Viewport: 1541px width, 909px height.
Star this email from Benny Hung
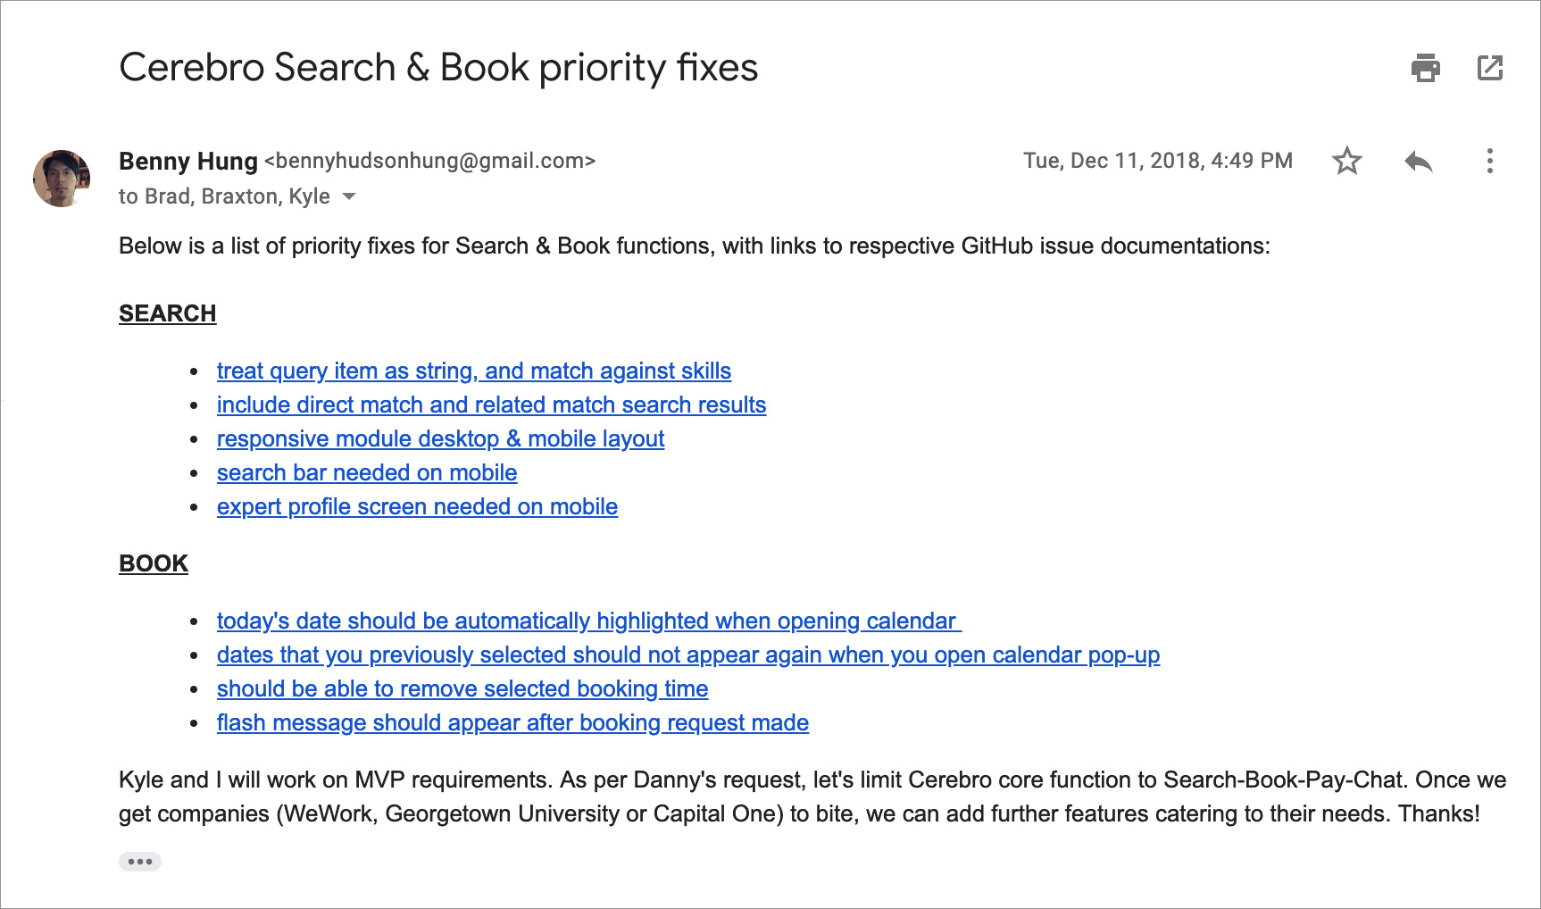(1346, 161)
